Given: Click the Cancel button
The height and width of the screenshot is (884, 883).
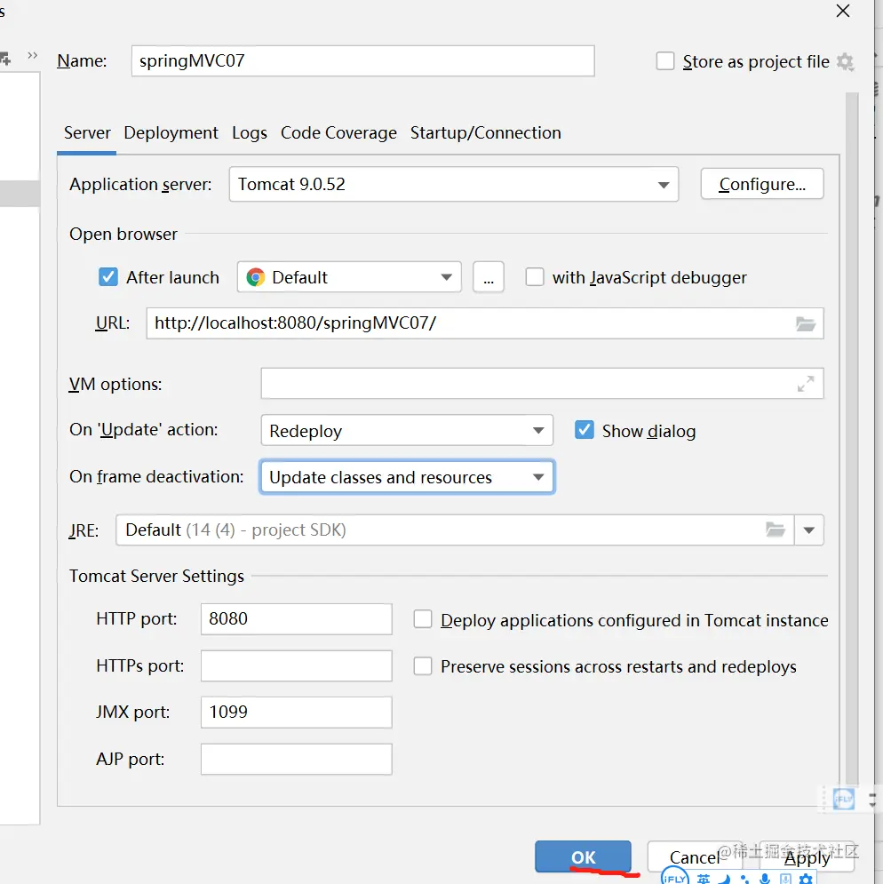Looking at the screenshot, I should [695, 857].
